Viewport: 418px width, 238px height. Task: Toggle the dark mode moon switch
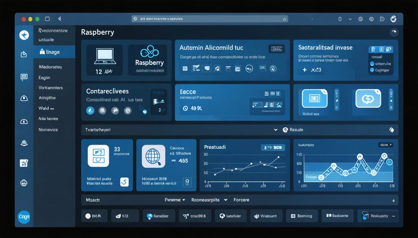pos(394,32)
